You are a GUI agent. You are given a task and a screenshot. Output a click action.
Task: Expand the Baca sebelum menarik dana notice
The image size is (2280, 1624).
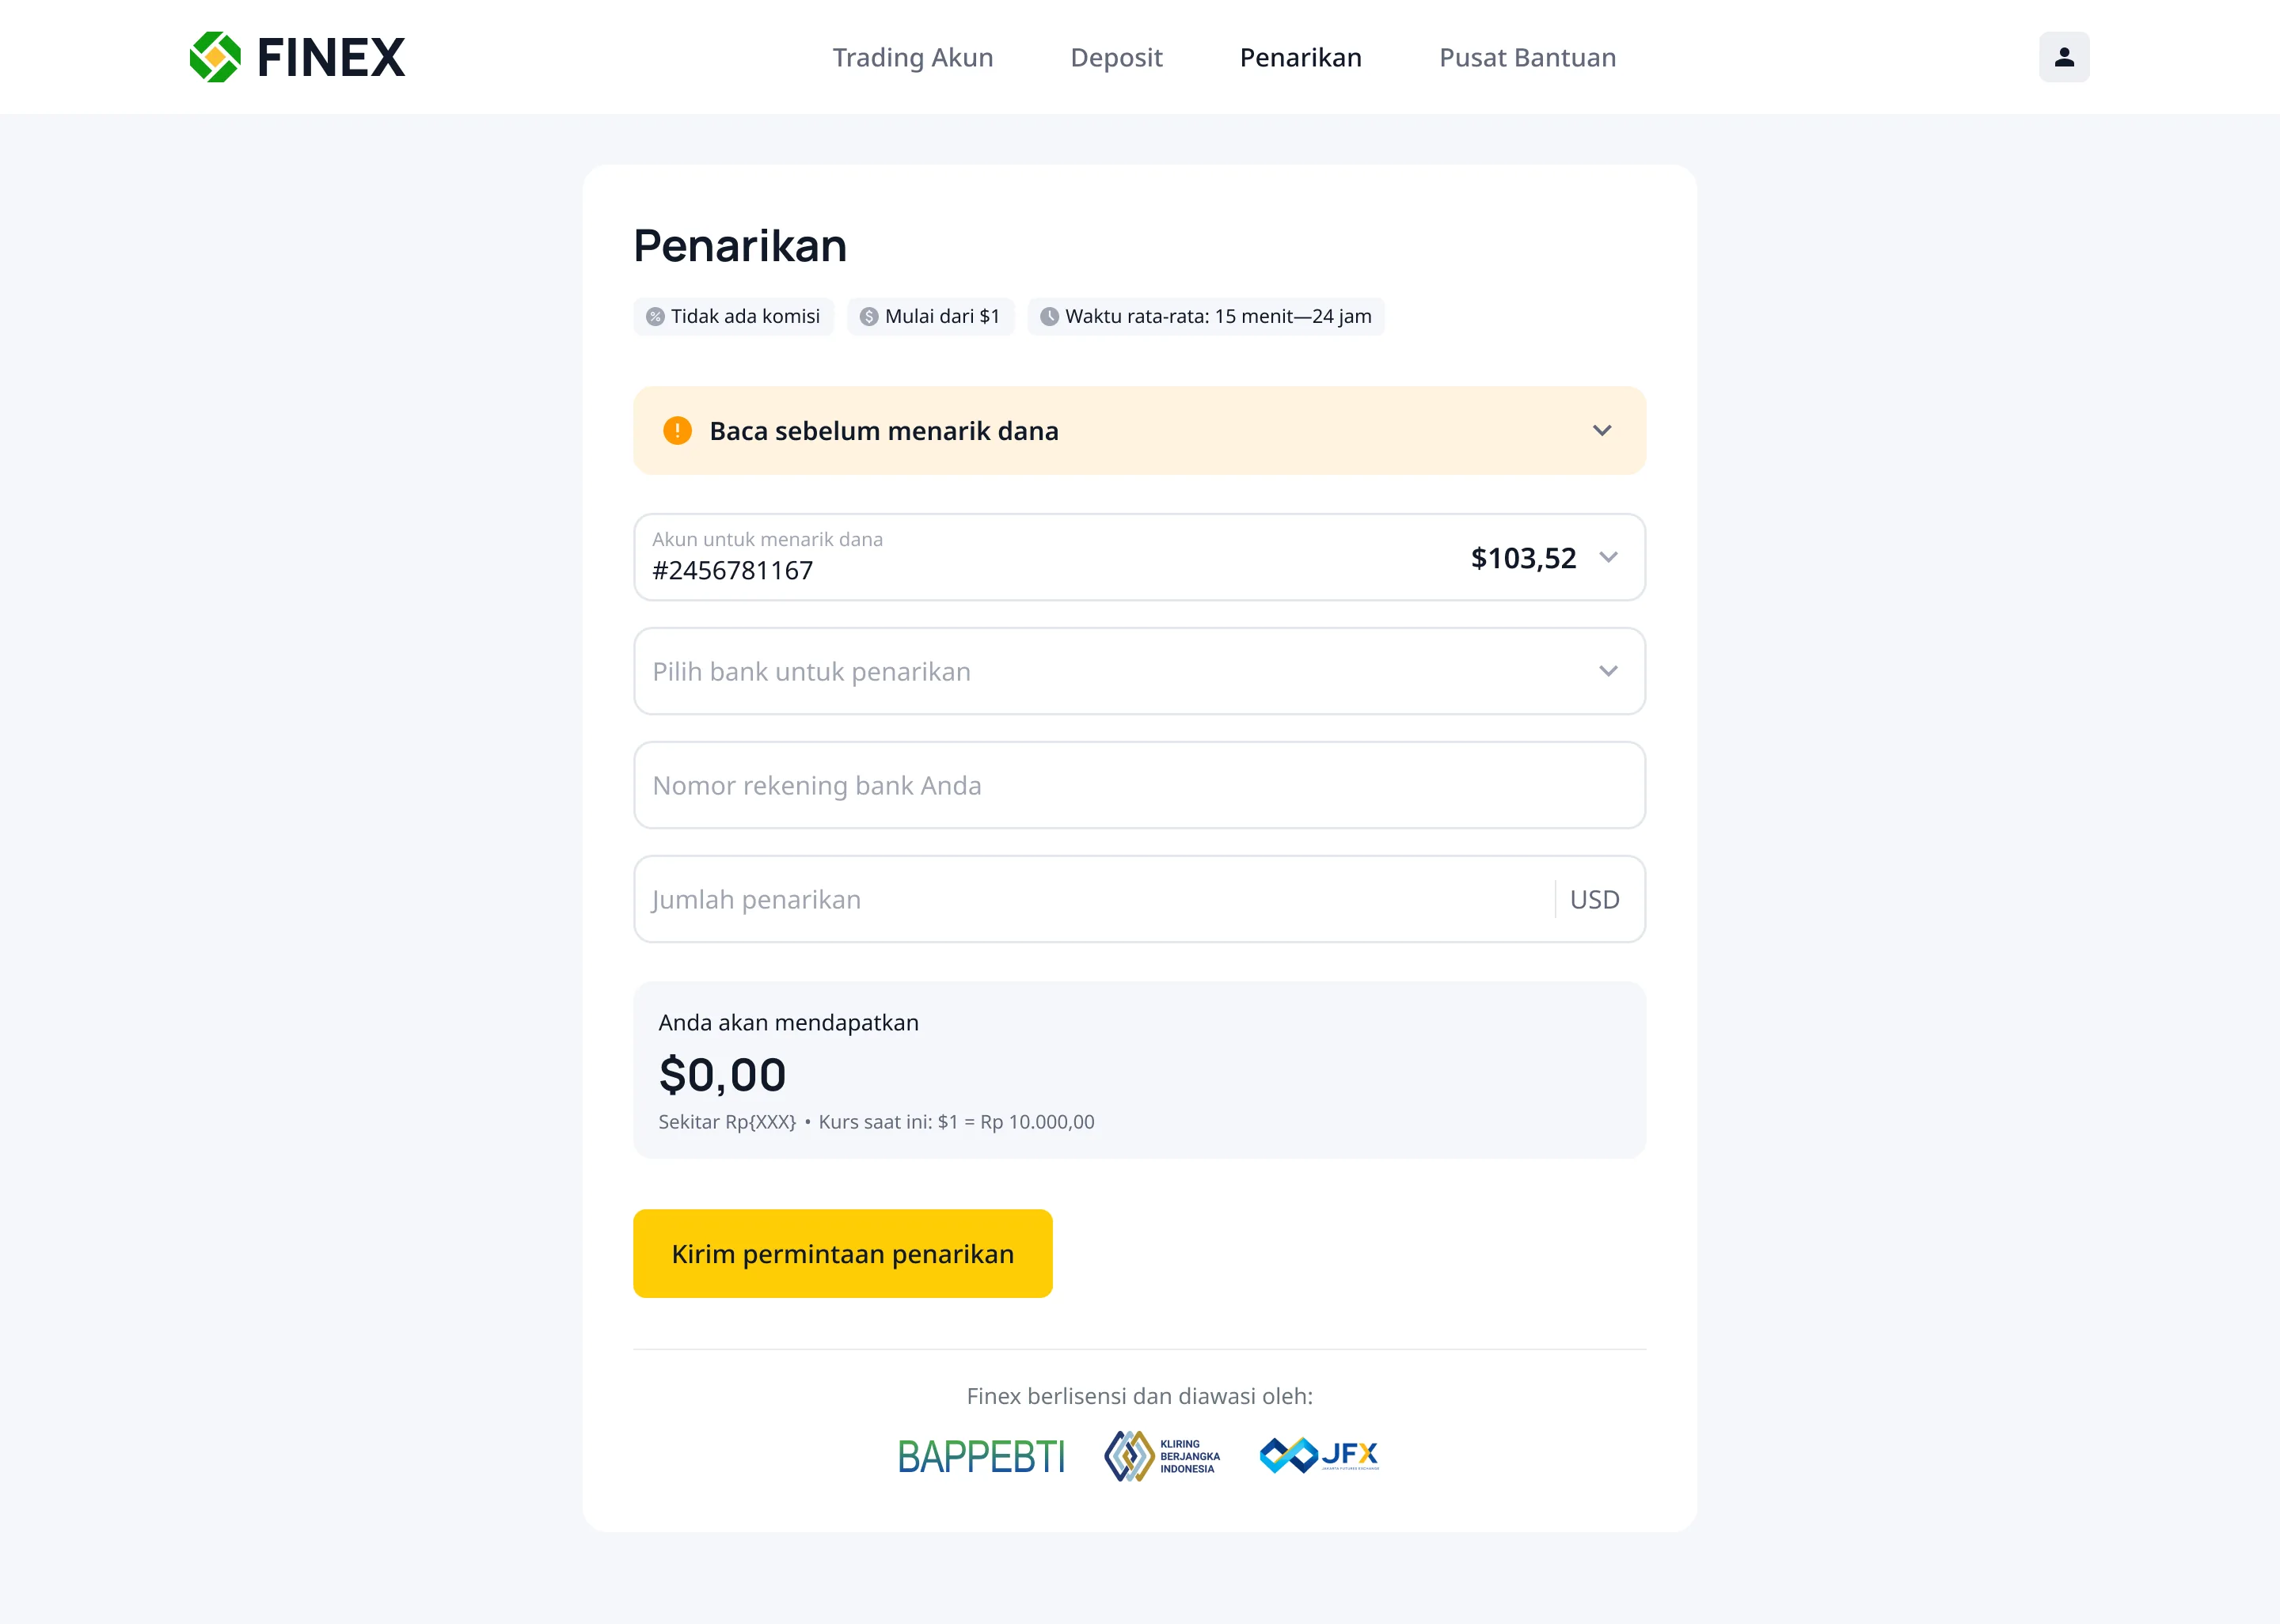click(1601, 431)
